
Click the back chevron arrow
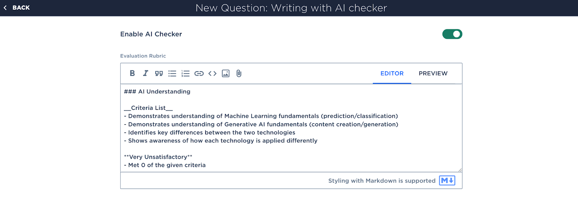(x=5, y=8)
